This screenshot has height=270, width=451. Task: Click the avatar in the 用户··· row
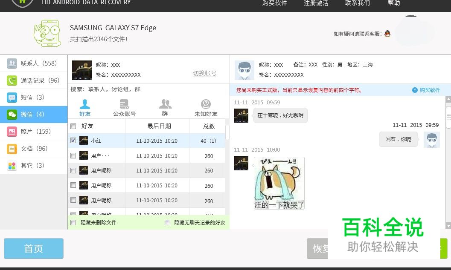[83, 155]
